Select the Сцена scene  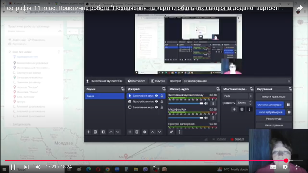click(104, 96)
